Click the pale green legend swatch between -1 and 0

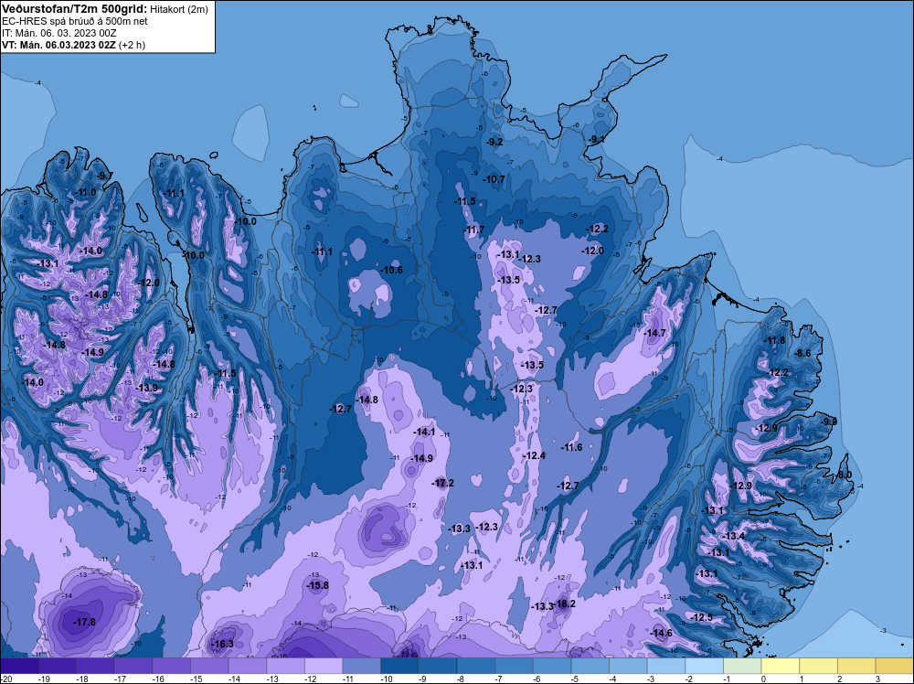click(x=742, y=666)
